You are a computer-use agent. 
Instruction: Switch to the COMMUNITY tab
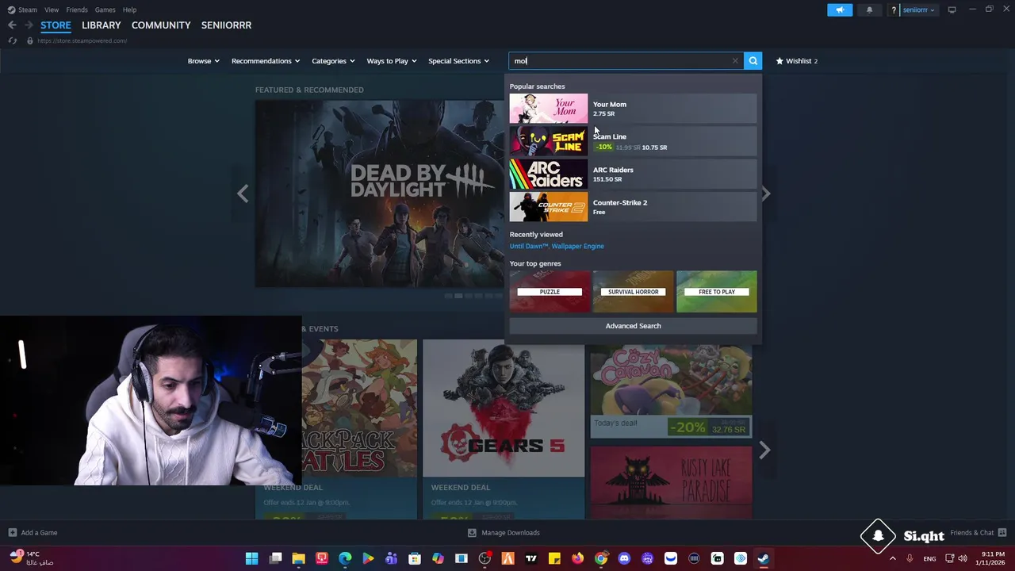click(x=161, y=25)
